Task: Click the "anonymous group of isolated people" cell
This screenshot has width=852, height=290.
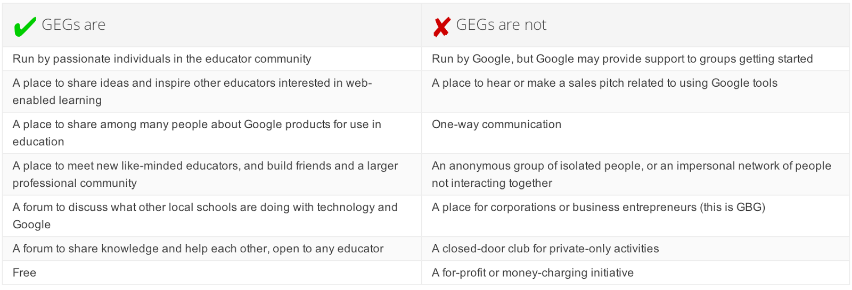Action: (631, 166)
